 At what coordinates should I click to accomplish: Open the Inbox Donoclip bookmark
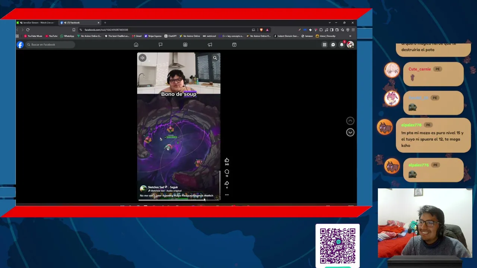pos(326,36)
